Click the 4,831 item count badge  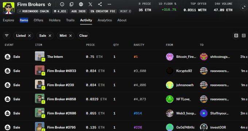coord(60,11)
